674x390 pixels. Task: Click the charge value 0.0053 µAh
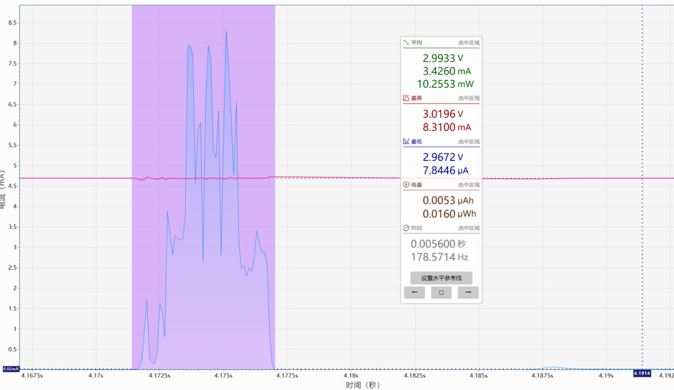(448, 200)
